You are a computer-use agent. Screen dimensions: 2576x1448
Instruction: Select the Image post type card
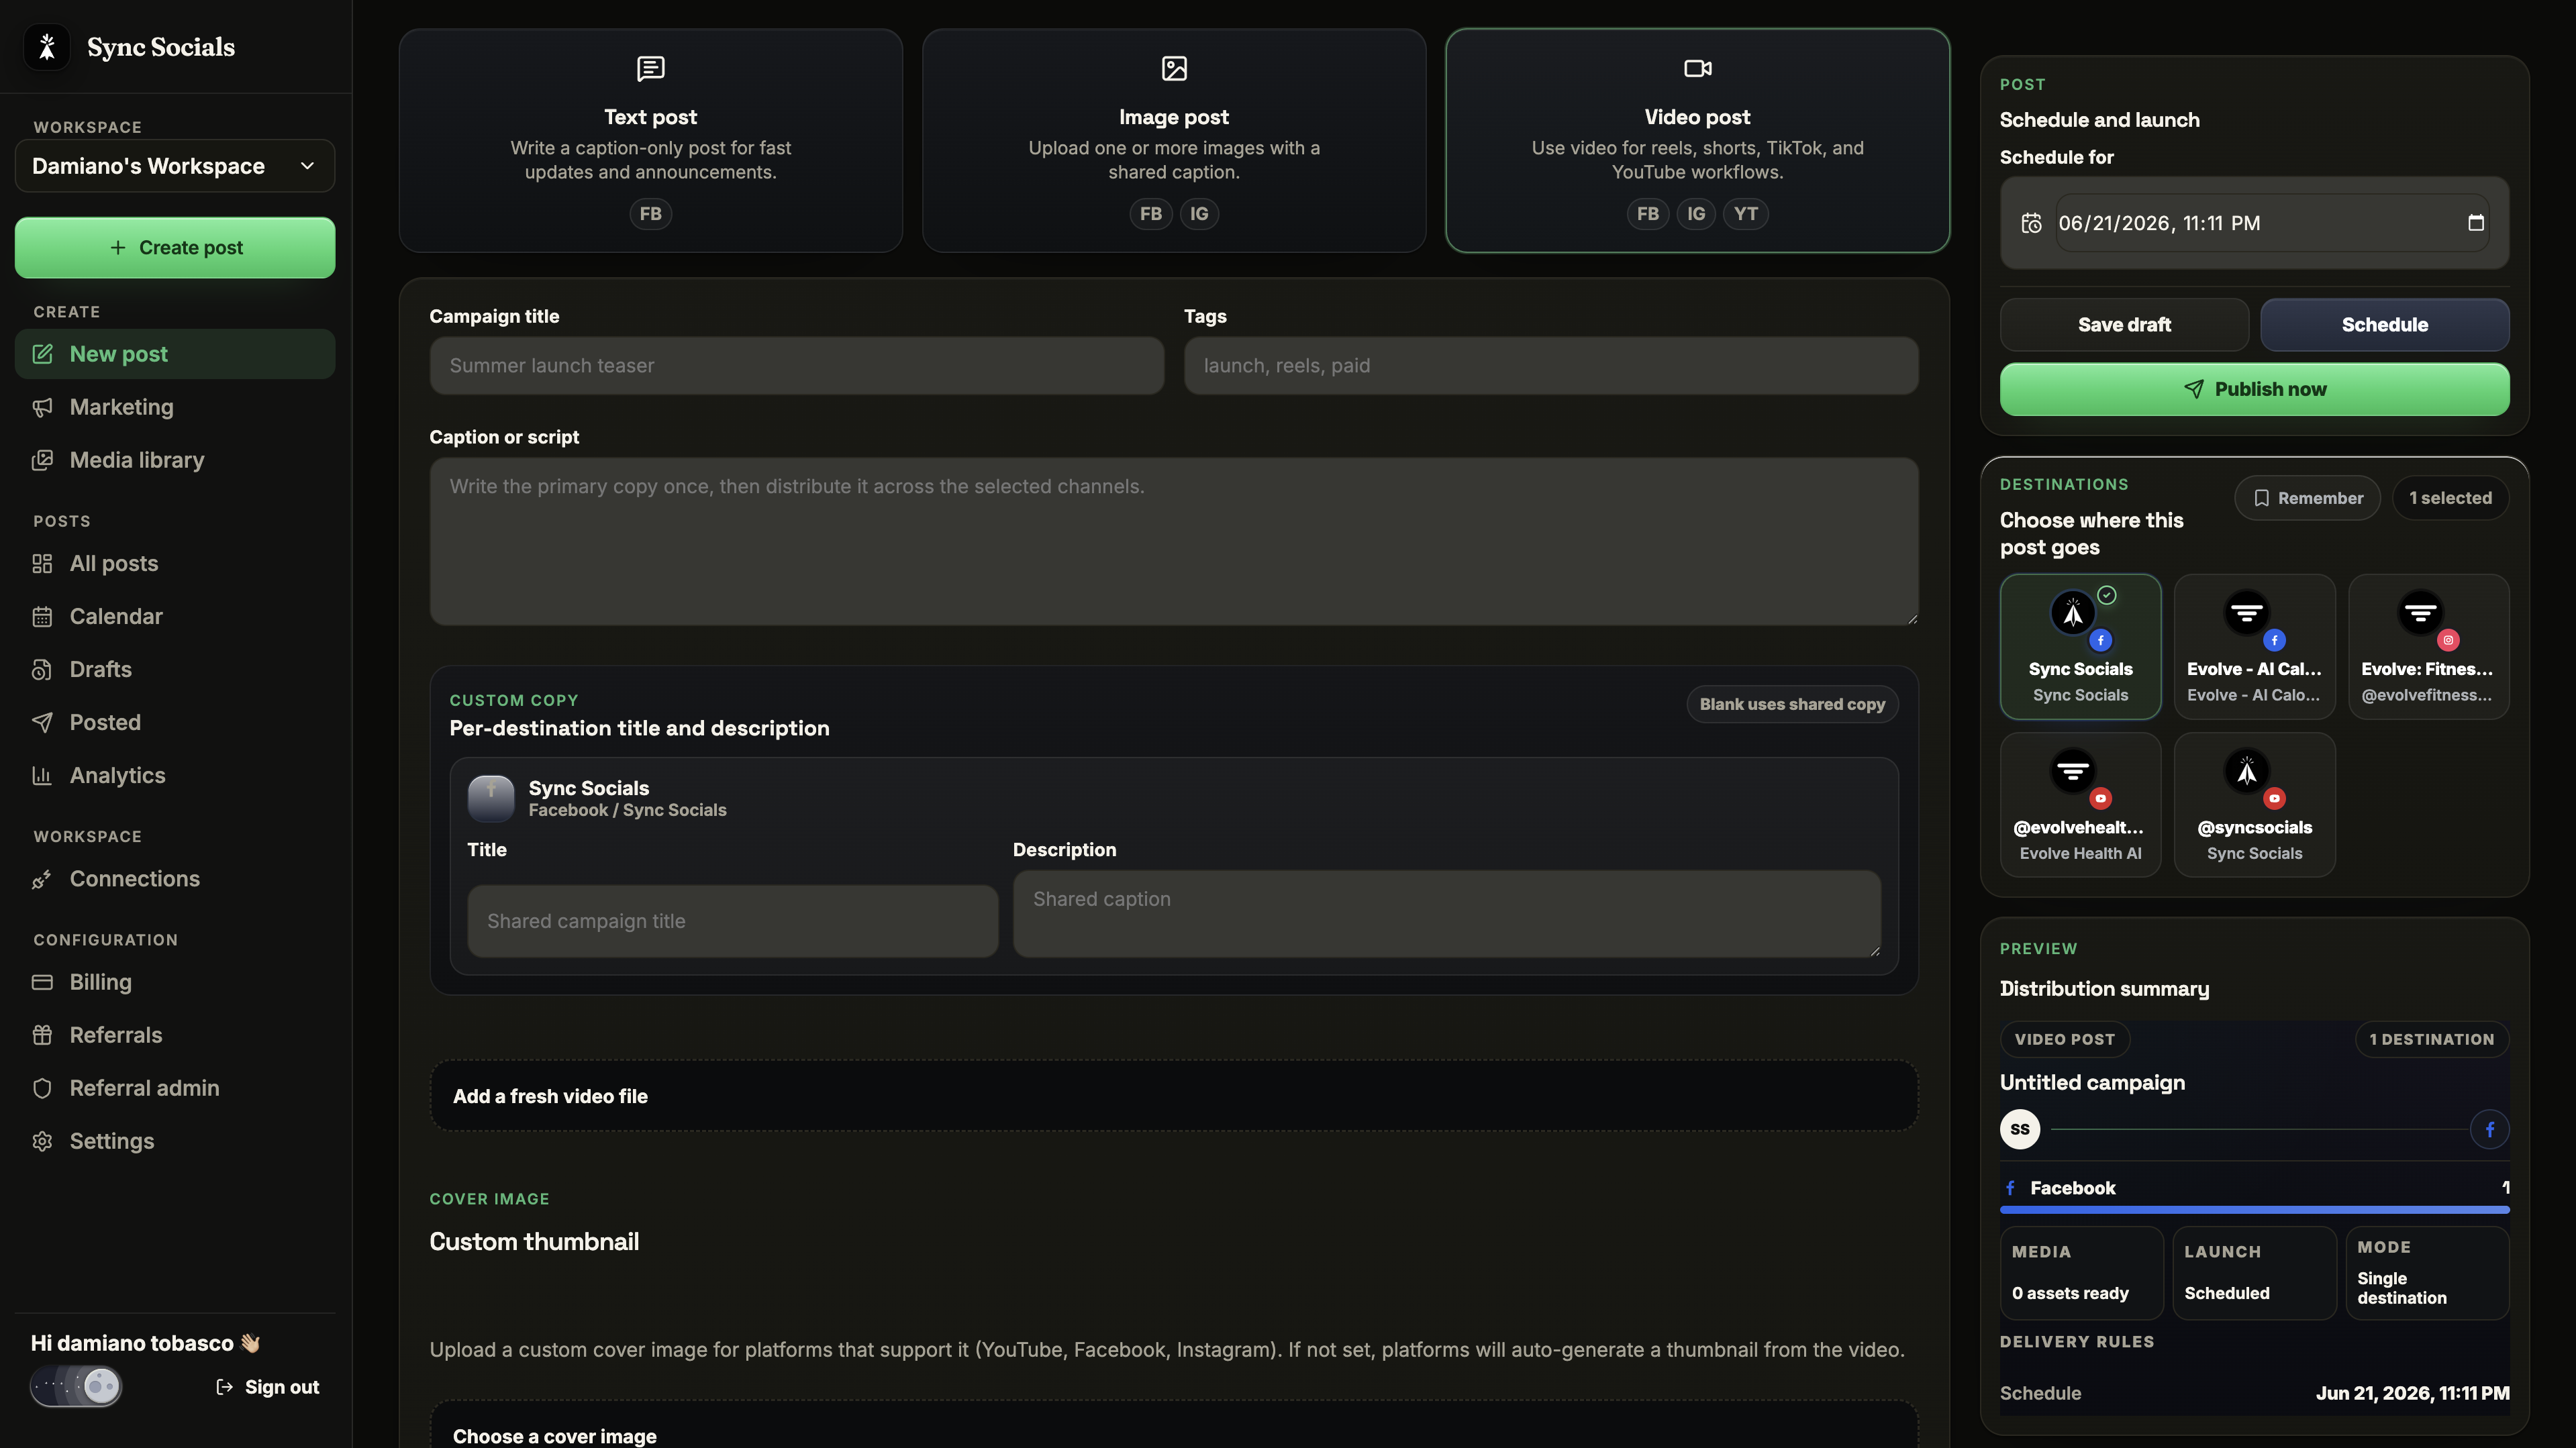tap(1174, 140)
